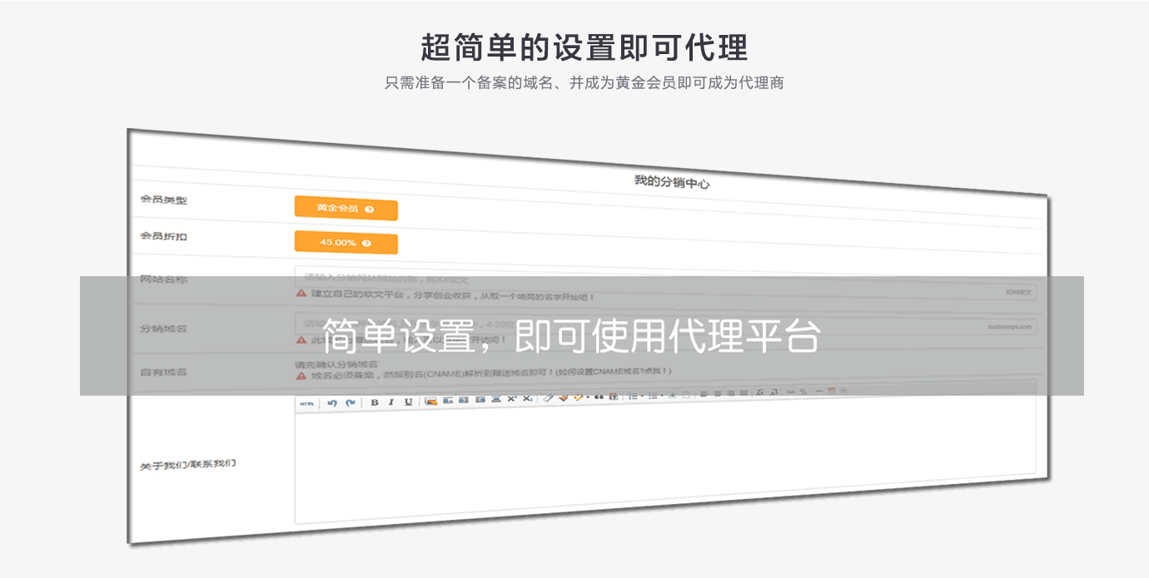Open the dropdown arrow beside the highlighter icon

[588, 398]
